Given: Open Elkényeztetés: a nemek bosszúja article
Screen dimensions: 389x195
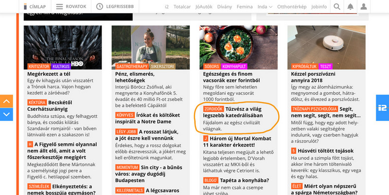Looking at the screenshot, I should pos(61,189).
